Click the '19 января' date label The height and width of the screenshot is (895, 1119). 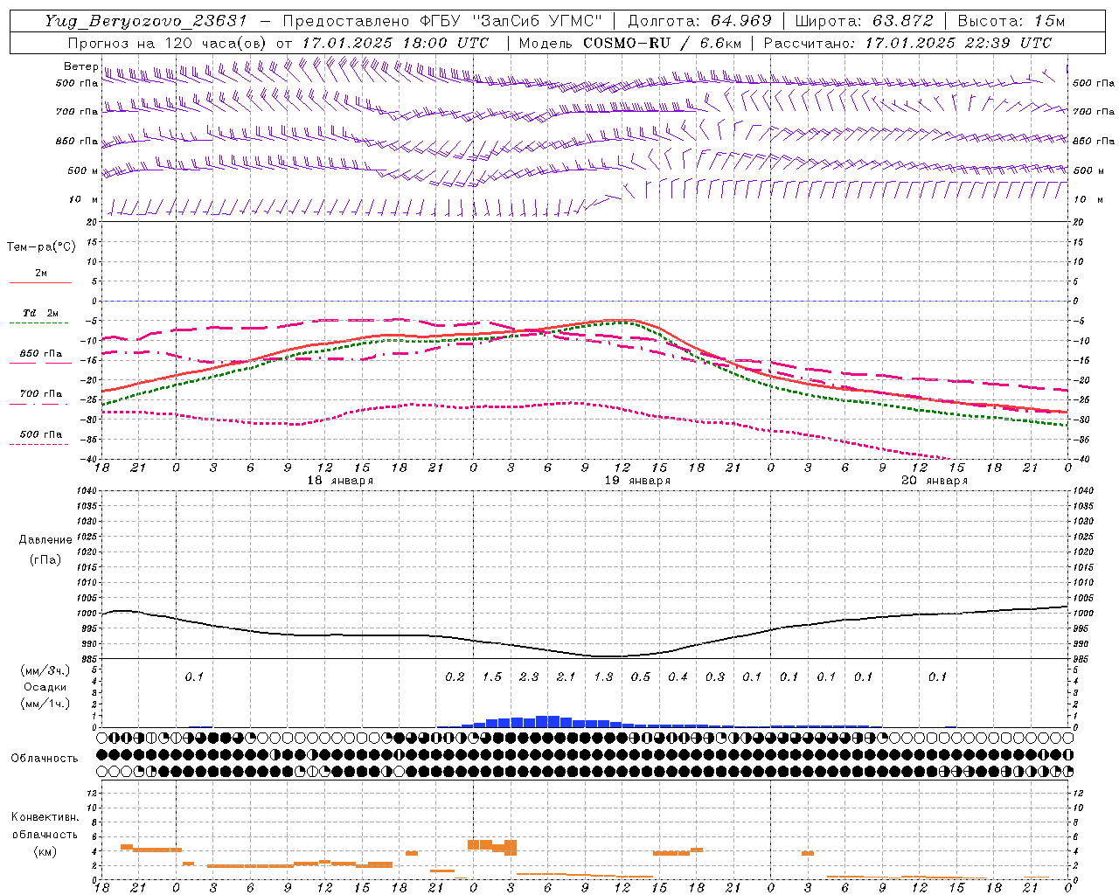[637, 481]
